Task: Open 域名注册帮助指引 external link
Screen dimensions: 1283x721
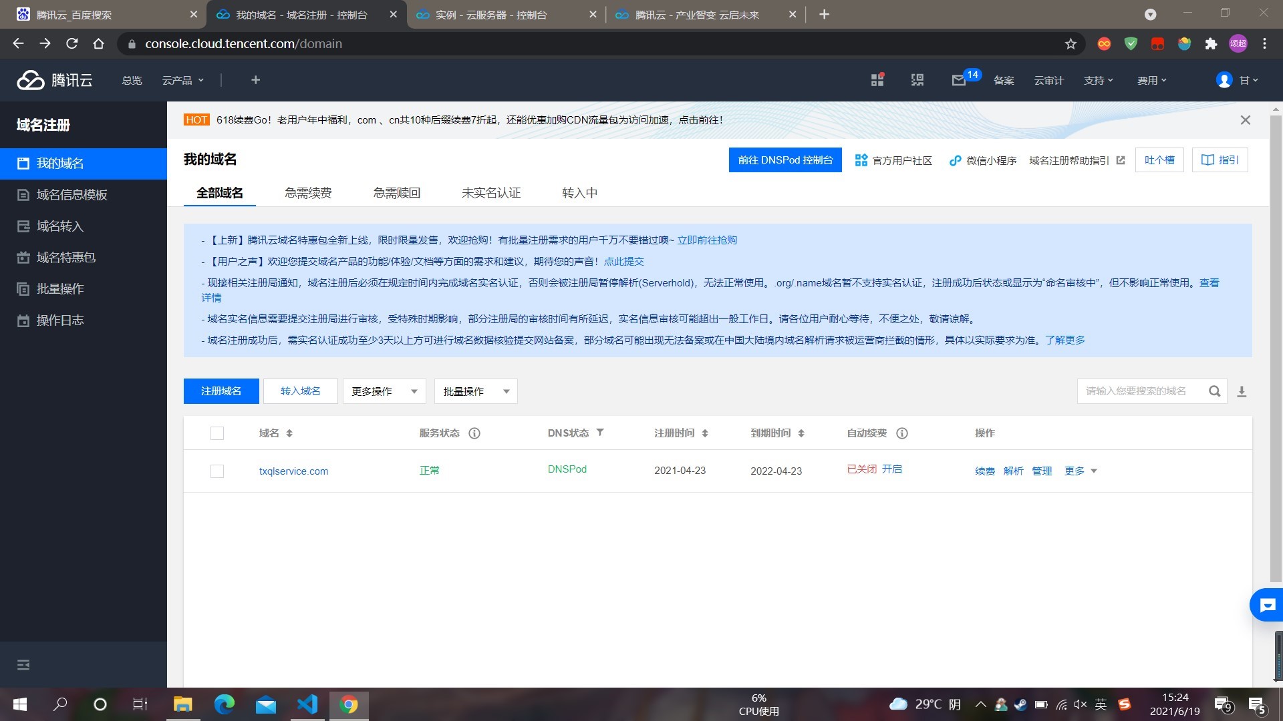Action: click(x=1077, y=160)
